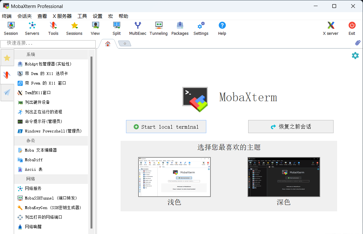Image resolution: width=363 pixels, height=234 pixels.
Task: Open Windows Powershell(管理员)
Action: [51, 131]
